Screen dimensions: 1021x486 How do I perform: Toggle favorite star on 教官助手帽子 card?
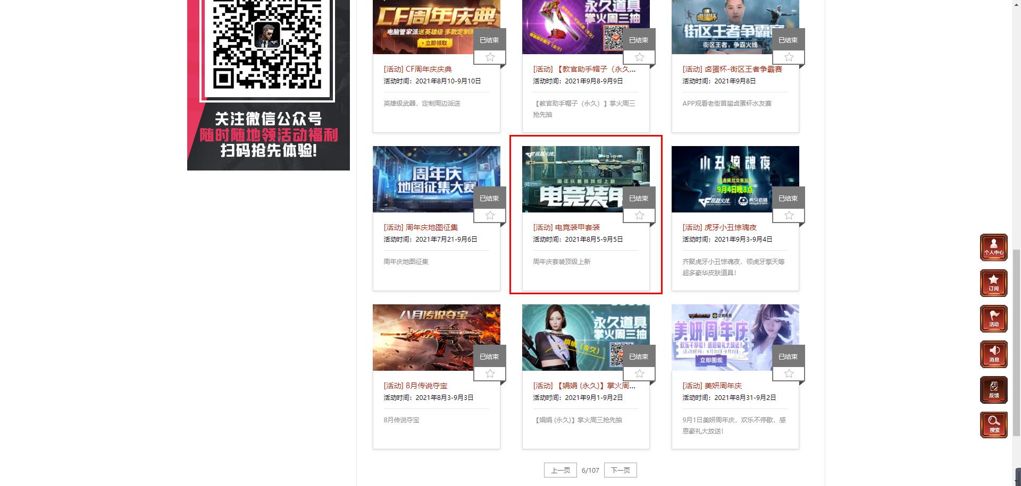coord(639,57)
